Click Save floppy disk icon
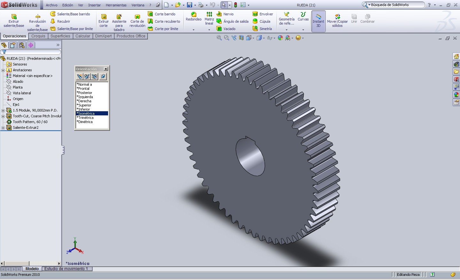This screenshot has width=460, height=280. point(190,5)
